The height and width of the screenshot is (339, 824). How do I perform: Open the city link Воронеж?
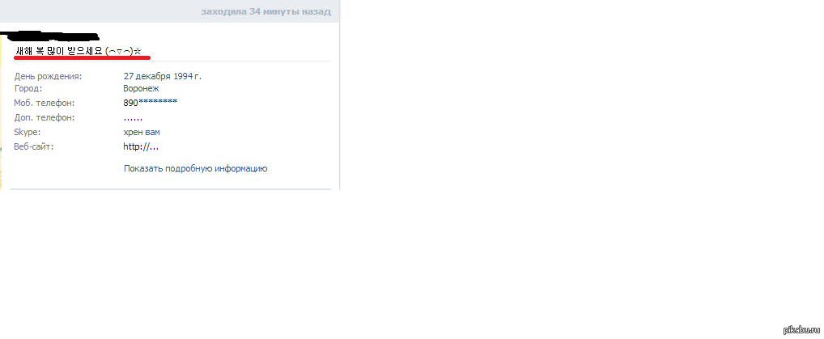pos(141,88)
